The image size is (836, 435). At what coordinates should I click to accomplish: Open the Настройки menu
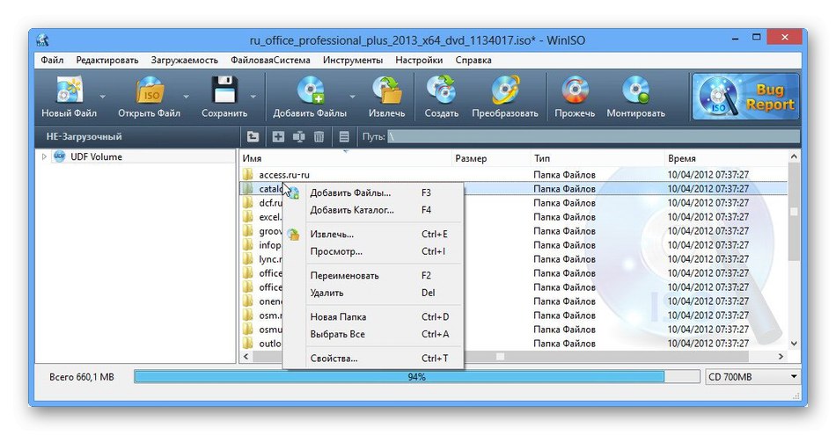click(419, 60)
